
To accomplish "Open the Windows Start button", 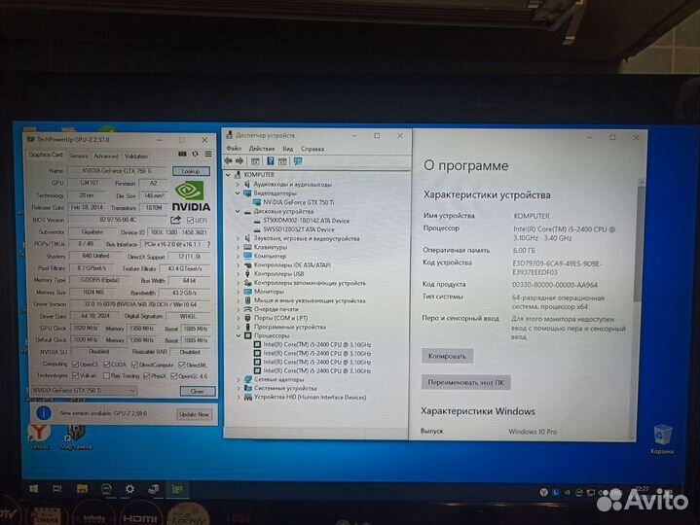I will point(33,489).
